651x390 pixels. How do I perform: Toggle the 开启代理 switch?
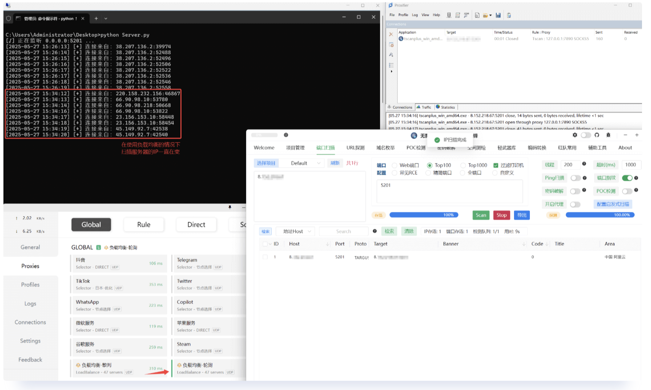pyautogui.click(x=575, y=205)
